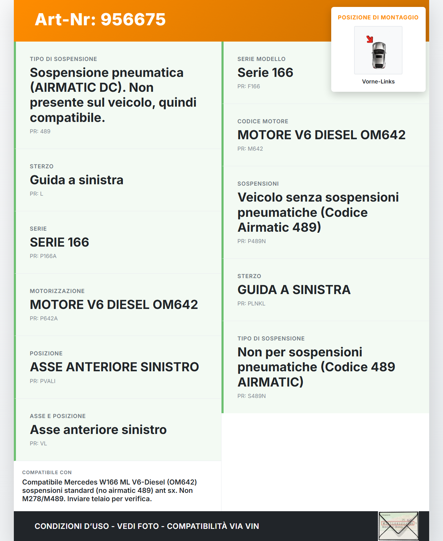
Task: Click the CODICE MOTORE section's MOTORE V6 DIESEL OM642 value
Action: (321, 135)
